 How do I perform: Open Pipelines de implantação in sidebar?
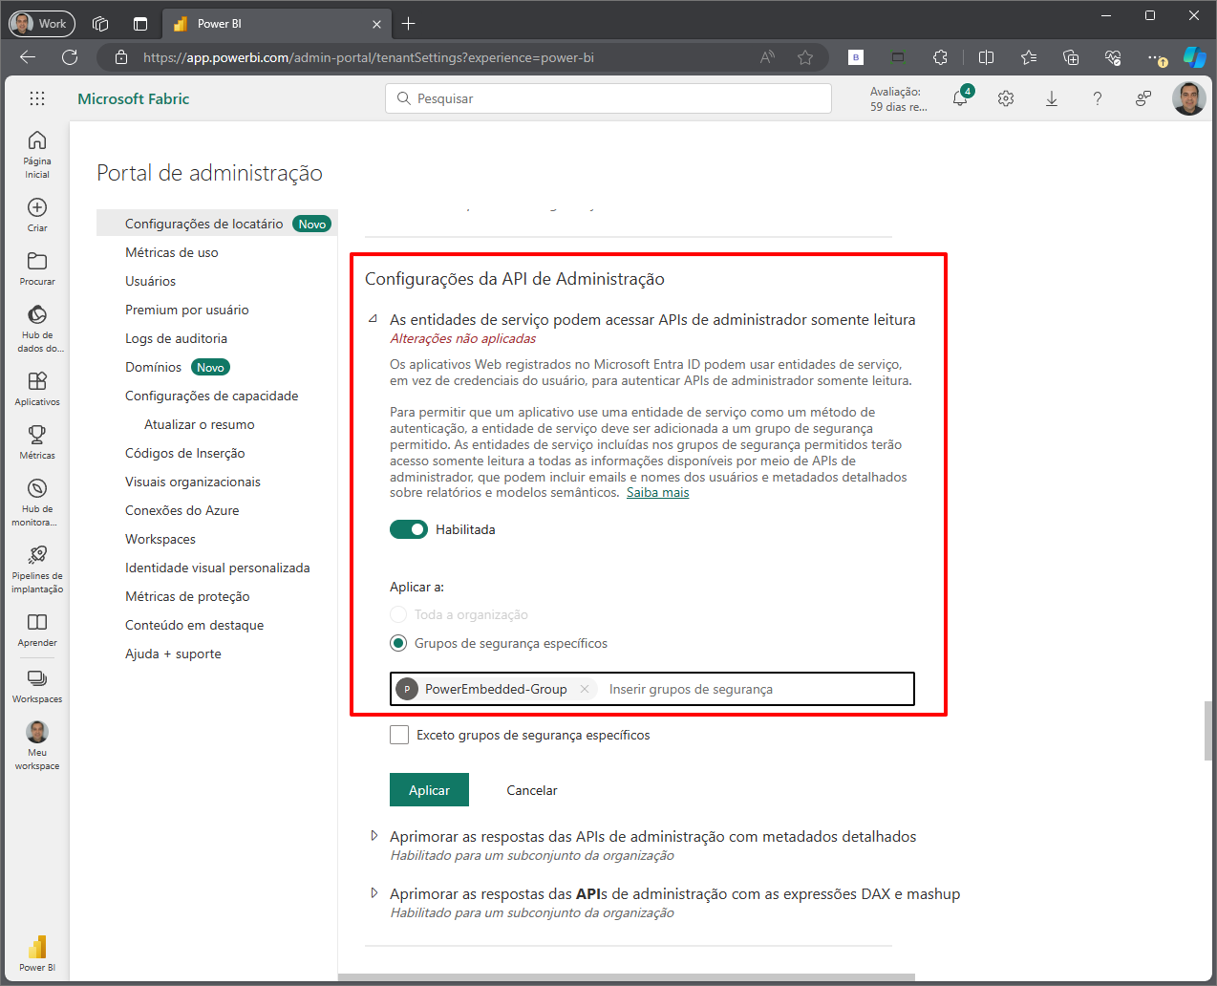(37, 568)
